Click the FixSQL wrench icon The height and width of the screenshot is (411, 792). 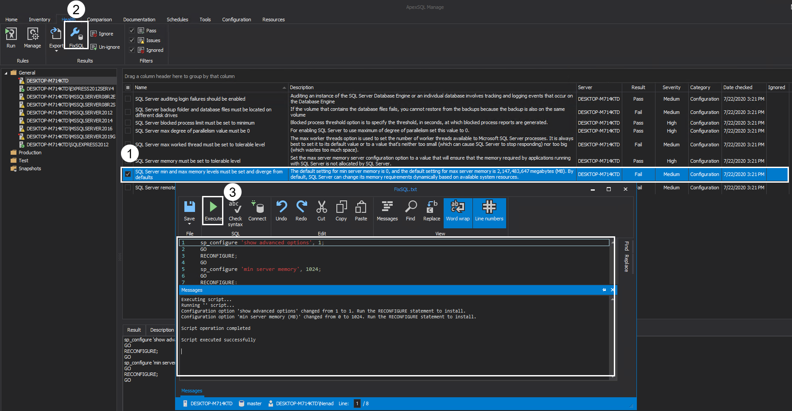pyautogui.click(x=76, y=33)
